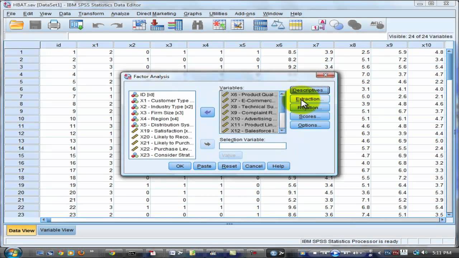Click the Print icon in toolbar
Screen dimensions: 459x258
54,25
